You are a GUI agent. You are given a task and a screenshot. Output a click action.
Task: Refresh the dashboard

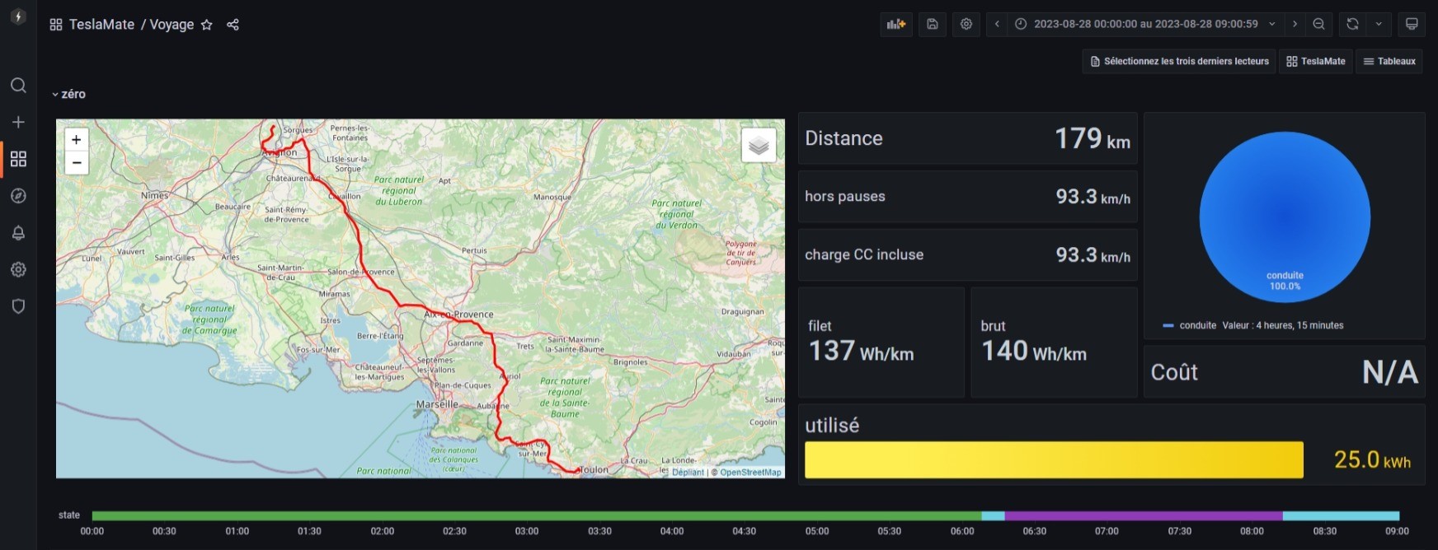(x=1352, y=24)
